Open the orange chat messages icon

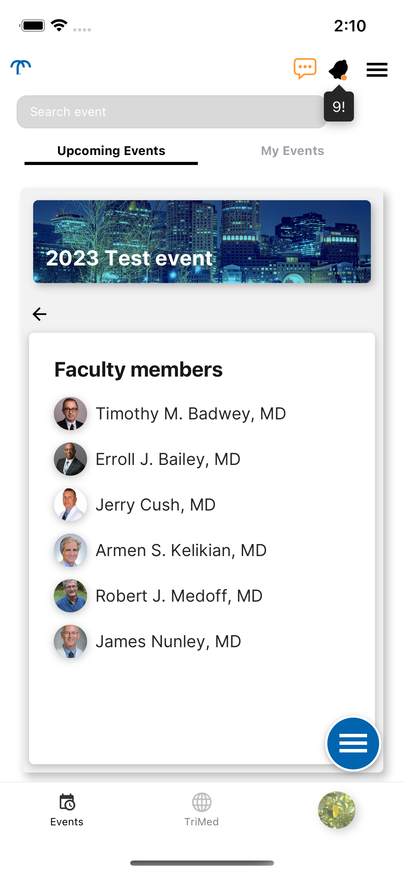tap(305, 69)
